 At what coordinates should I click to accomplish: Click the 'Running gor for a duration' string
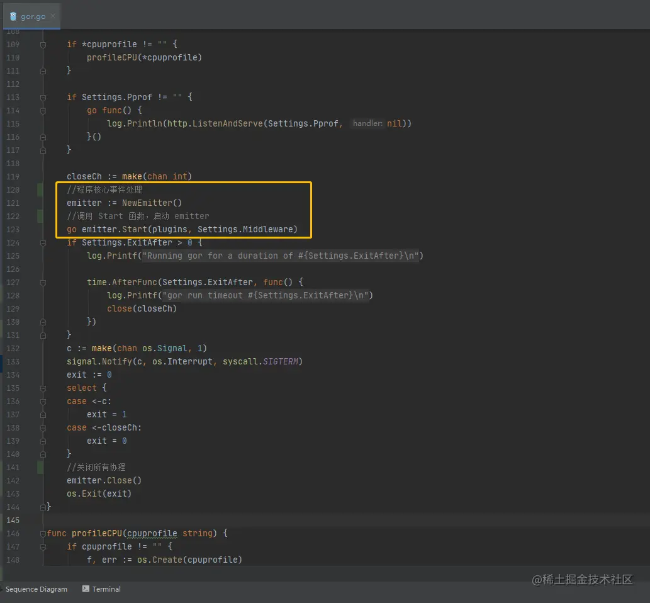tap(280, 256)
